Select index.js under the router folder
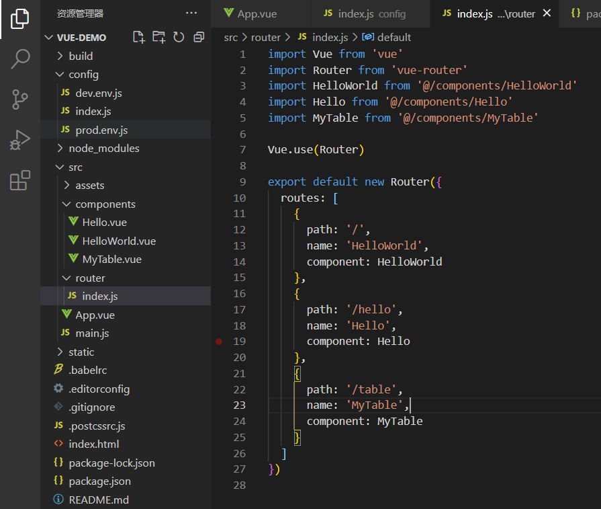Image resolution: width=601 pixels, height=509 pixels. [126, 296]
